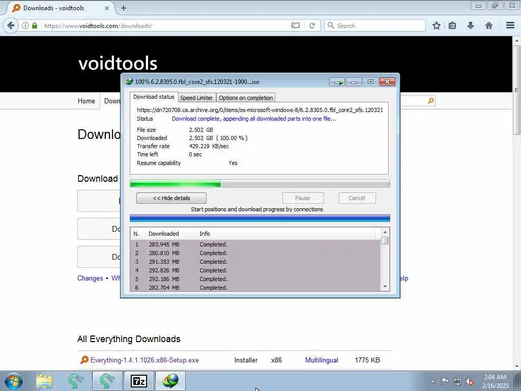Switch to Download status tab
521x391 pixels.
[154, 97]
